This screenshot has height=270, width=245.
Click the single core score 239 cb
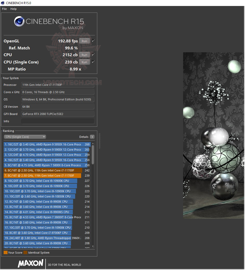71,62
